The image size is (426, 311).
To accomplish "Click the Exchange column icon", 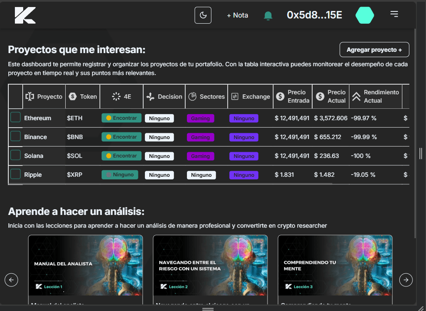I will coord(235,97).
